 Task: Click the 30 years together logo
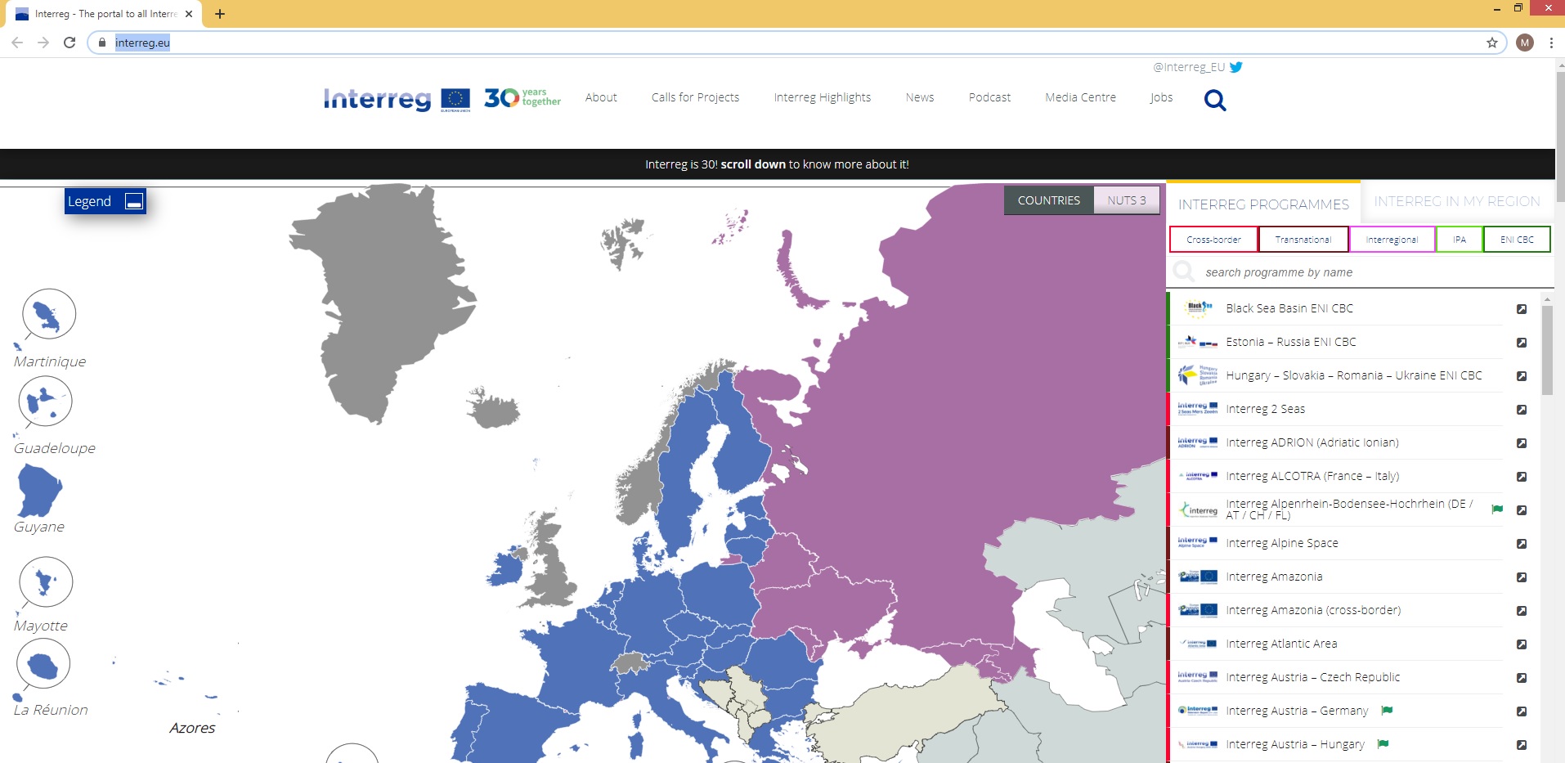pos(522,98)
